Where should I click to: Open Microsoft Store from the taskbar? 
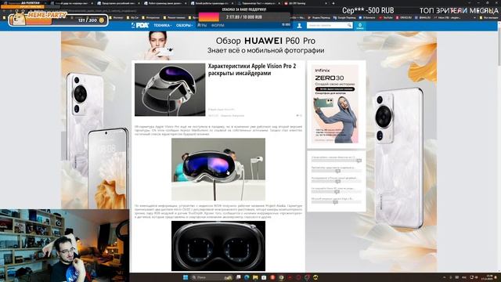[264, 277]
